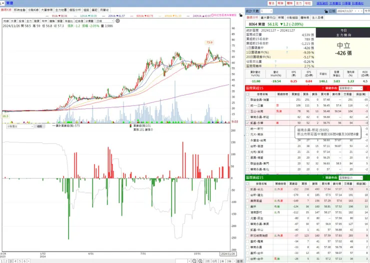This screenshot has width=370, height=263.
Task: Open help mark next to 1日籌碼集中(%)
Action: [x=287, y=52]
